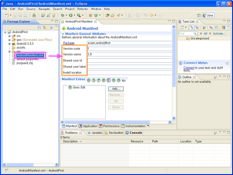Image resolution: width=233 pixels, height=175 pixels.
Task: Toggle the S filter in Manifest Extras
Action: pyautogui.click(x=94, y=80)
